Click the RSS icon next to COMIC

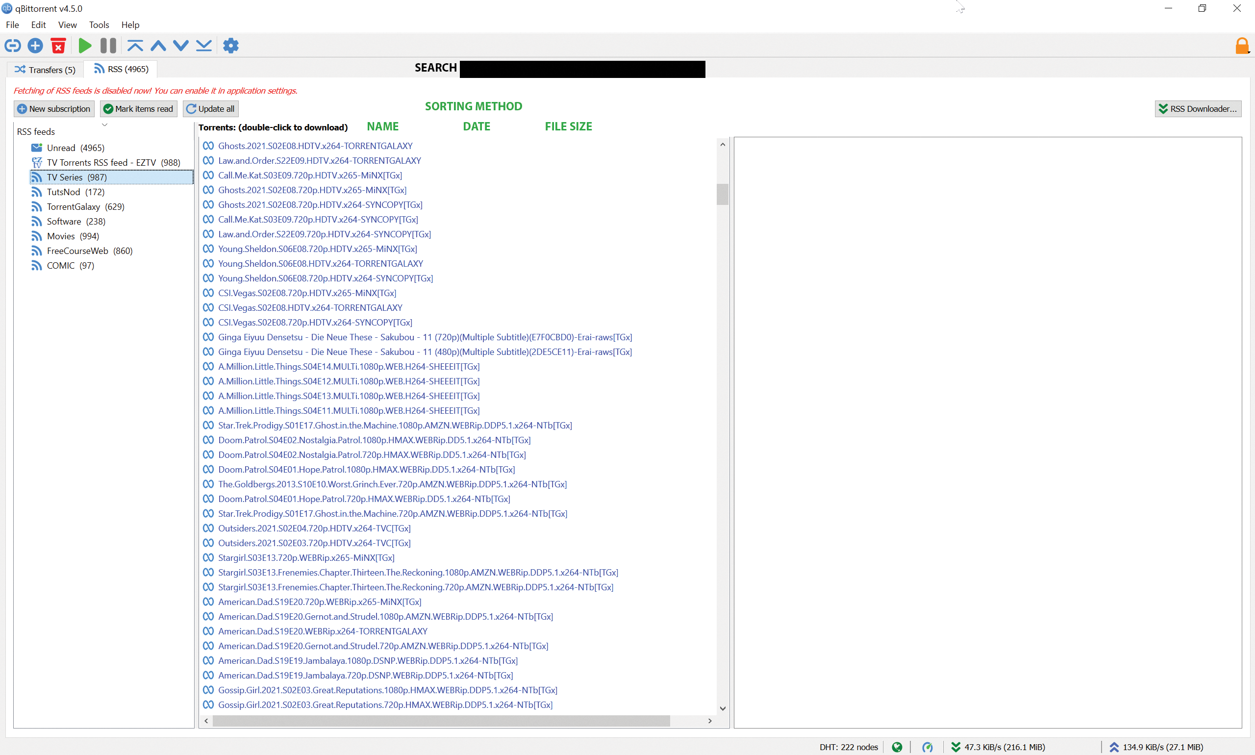point(37,266)
